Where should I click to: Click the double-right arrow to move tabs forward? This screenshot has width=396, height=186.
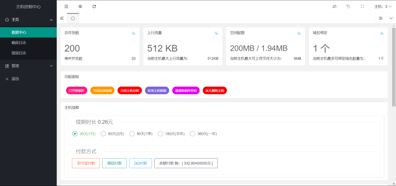tap(381, 18)
